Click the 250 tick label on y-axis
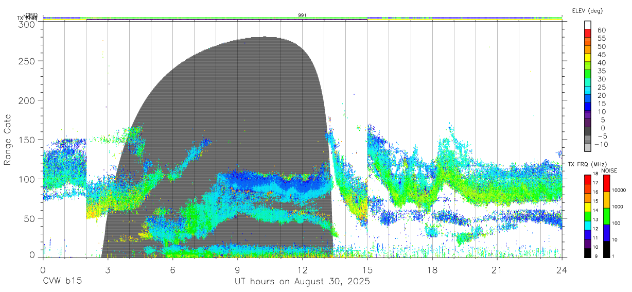The height and width of the screenshot is (292, 632). 26,61
